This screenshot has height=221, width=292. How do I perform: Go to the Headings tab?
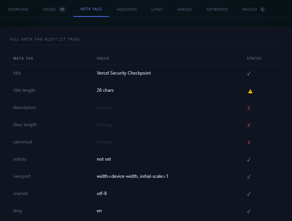pos(127,9)
